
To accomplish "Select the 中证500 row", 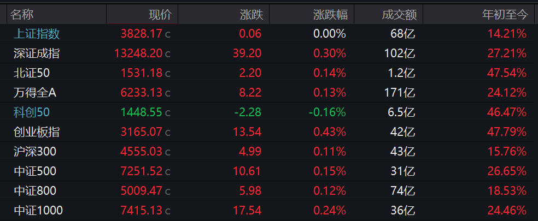I will click(269, 171).
